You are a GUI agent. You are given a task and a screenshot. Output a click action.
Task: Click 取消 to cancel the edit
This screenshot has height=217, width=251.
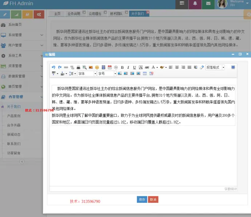[153, 200]
